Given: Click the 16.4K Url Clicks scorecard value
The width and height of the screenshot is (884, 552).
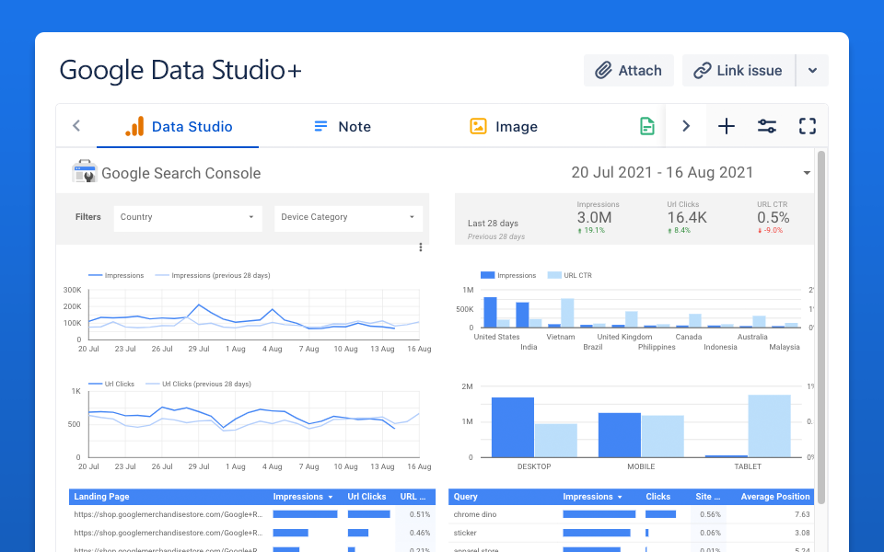Looking at the screenshot, I should (x=687, y=217).
